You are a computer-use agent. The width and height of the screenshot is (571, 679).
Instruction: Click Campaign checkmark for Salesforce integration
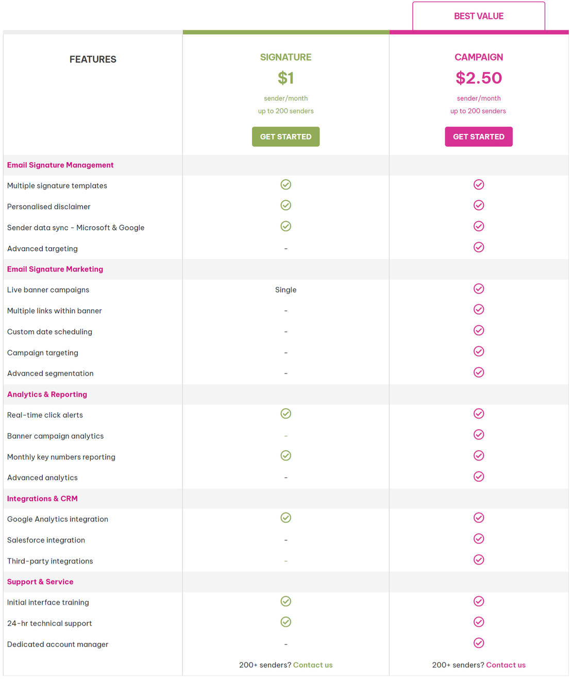pos(479,539)
